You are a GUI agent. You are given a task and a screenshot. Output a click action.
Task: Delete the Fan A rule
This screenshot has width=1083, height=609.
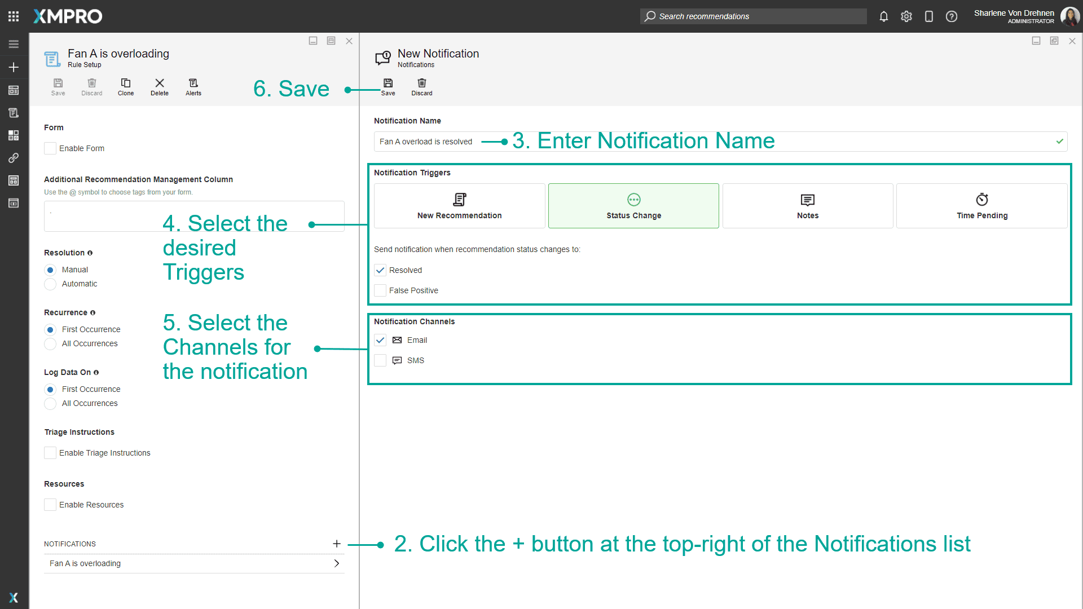click(160, 87)
